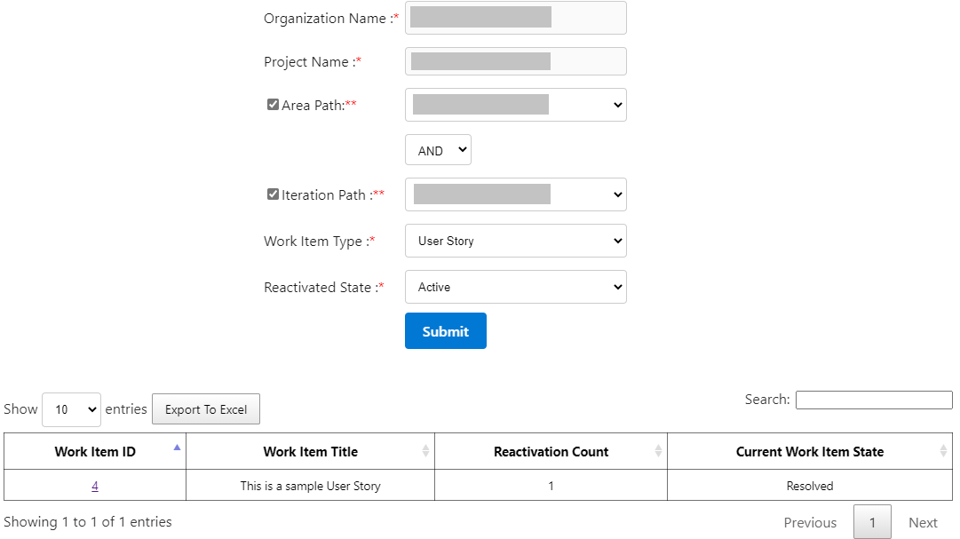Change the show entries count dropdown
Screen dimensions: 960x539
pos(71,409)
